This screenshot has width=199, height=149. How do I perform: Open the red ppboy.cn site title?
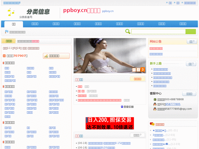coord(82,10)
